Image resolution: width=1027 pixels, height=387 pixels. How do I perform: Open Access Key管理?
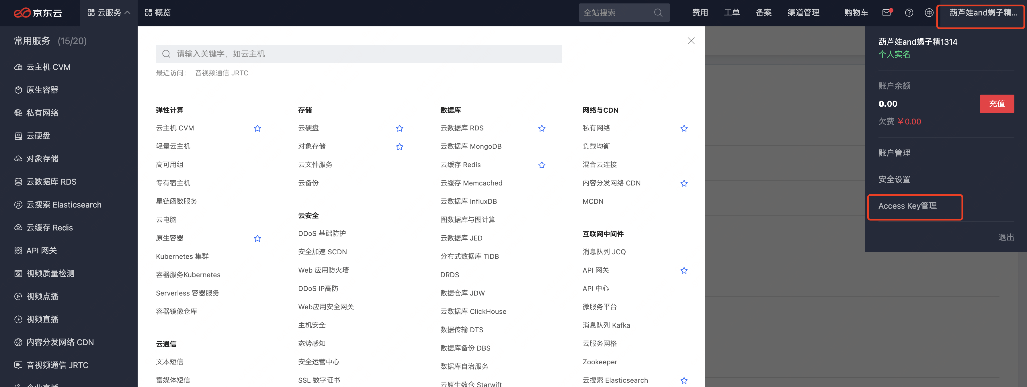click(907, 206)
